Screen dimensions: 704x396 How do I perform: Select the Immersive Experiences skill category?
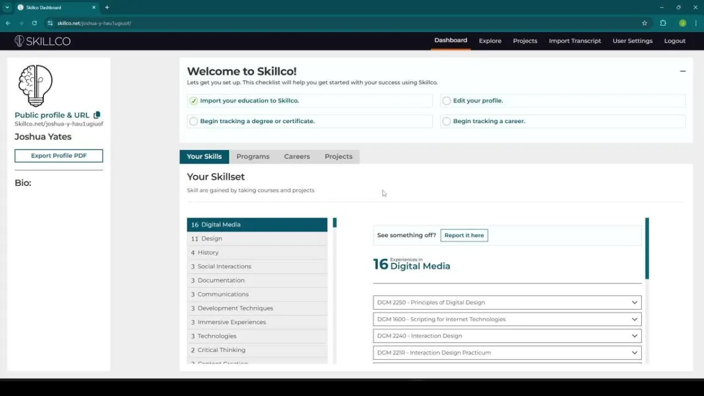(x=257, y=322)
